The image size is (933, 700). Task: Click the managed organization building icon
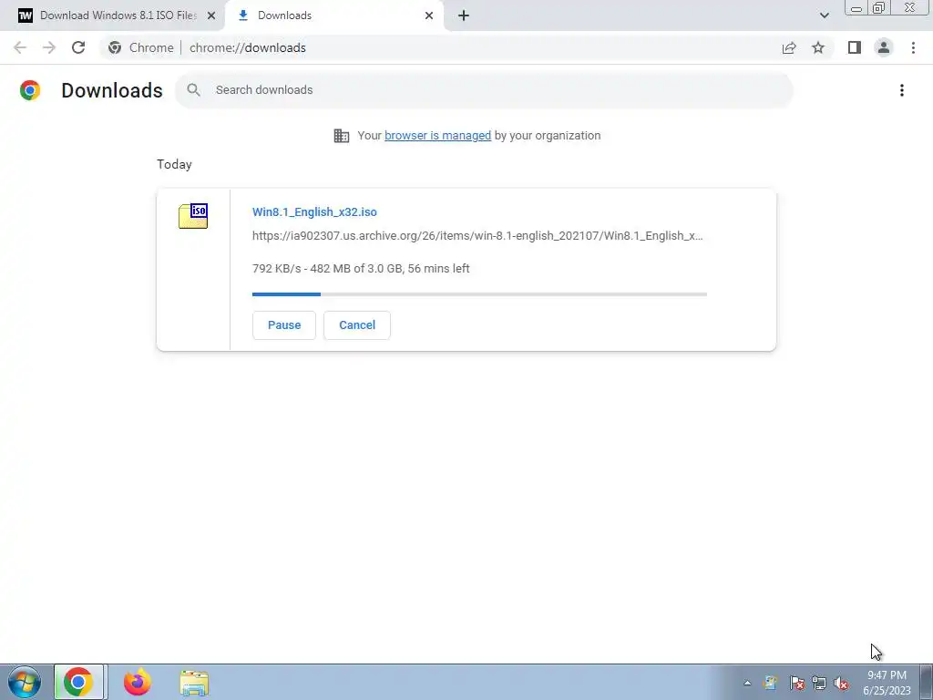[342, 136]
